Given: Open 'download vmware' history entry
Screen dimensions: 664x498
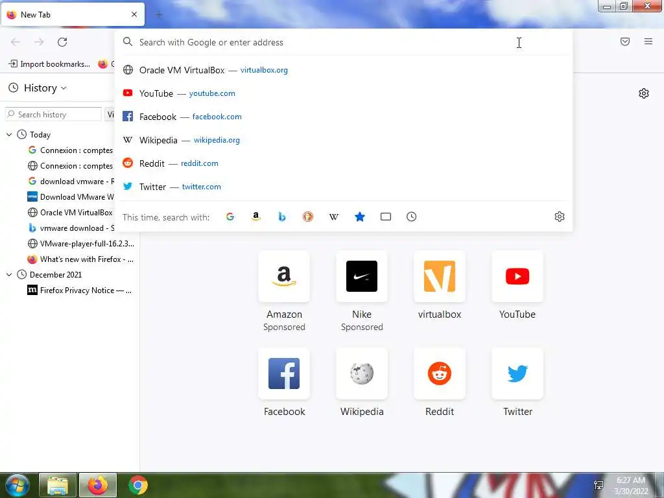Looking at the screenshot, I should tap(71, 182).
